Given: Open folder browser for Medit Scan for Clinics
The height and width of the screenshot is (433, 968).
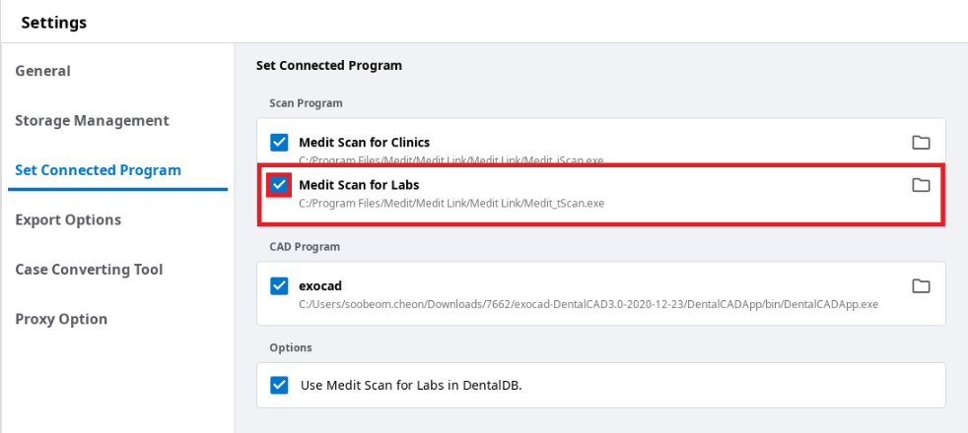Looking at the screenshot, I should (921, 143).
